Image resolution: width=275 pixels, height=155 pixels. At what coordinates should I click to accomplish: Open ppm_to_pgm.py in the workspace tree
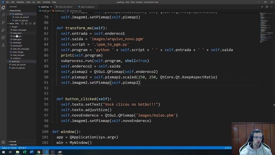18,68
